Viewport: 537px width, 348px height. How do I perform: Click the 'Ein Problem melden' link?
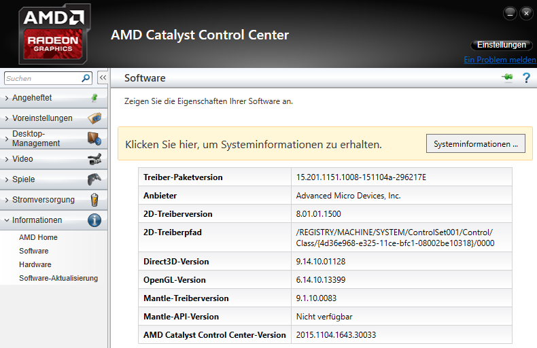click(500, 60)
